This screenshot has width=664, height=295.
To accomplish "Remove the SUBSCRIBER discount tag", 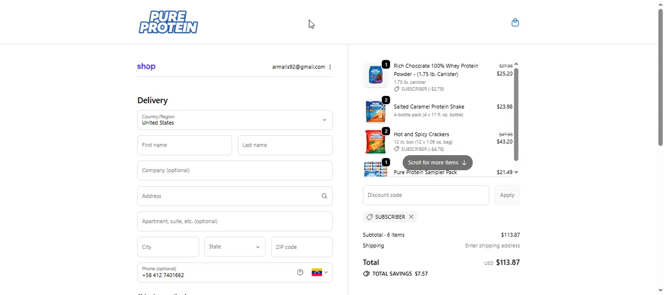I will [411, 217].
